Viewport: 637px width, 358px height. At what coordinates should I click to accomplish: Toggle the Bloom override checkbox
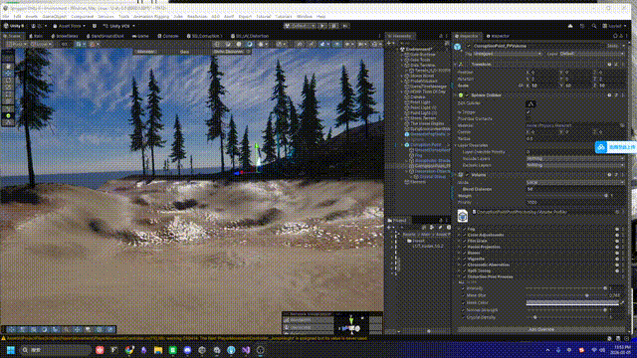coord(465,253)
